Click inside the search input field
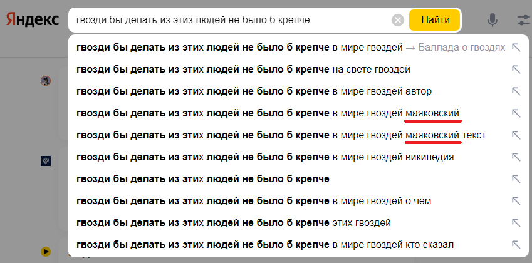The height and width of the screenshot is (263, 532). (232, 20)
